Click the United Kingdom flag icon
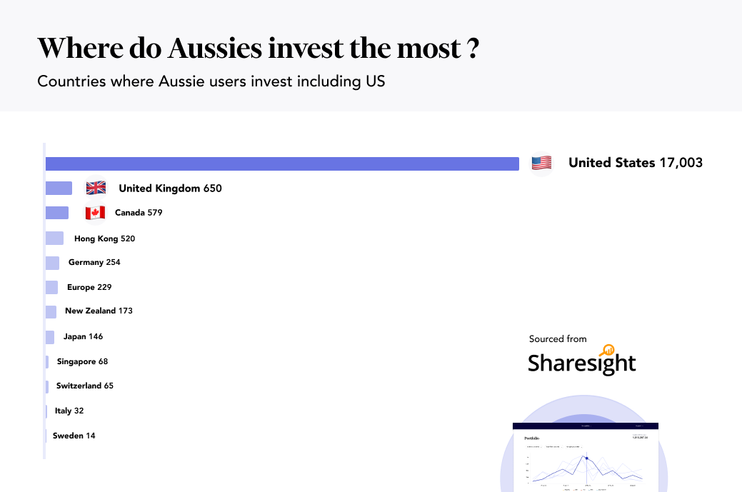The image size is (742, 492). pos(96,188)
